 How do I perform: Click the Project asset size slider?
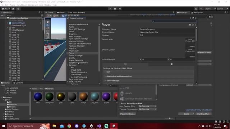[x=170, y=118]
